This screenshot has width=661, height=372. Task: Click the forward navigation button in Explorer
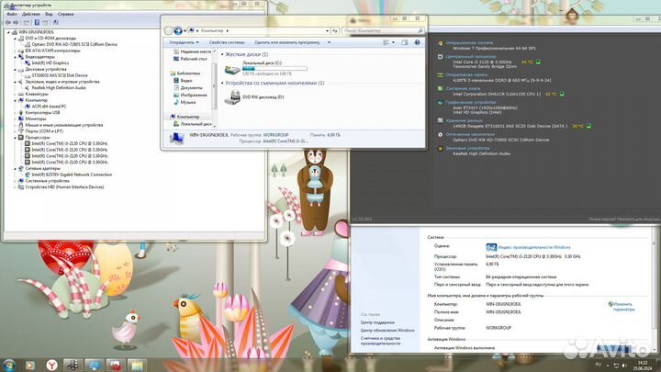tap(178, 31)
